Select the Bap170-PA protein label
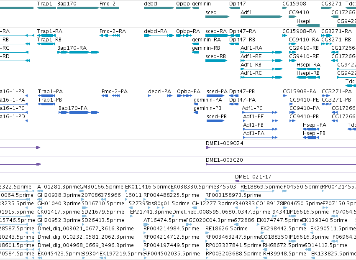This screenshot has width=356, height=260. (73, 108)
